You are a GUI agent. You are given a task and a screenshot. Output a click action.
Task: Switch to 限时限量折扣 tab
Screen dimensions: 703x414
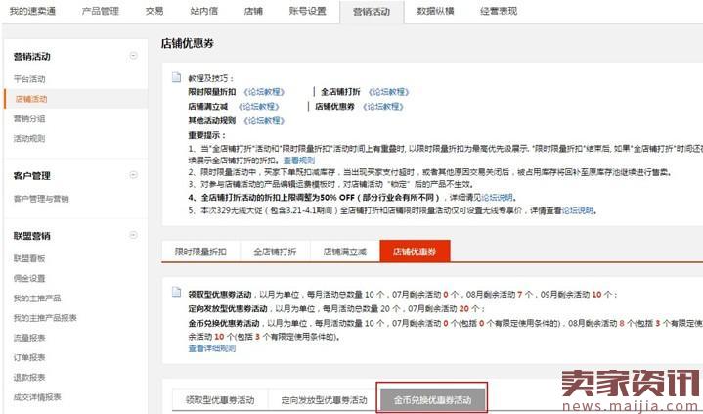coord(200,252)
